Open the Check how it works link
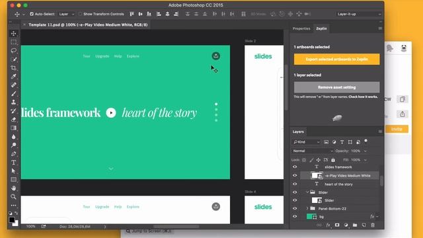This screenshot has width=423, height=238. coord(363,97)
